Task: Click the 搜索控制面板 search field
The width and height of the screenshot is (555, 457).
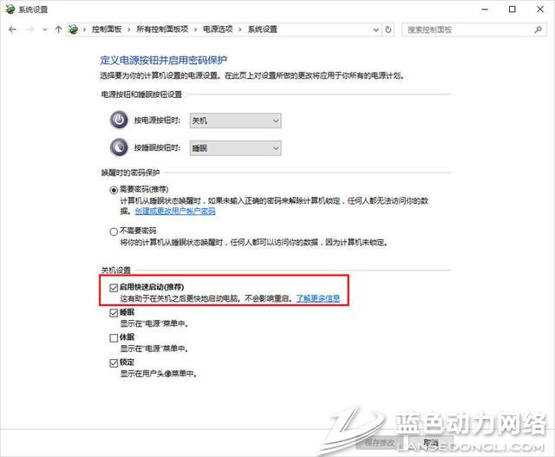Action: (x=468, y=29)
